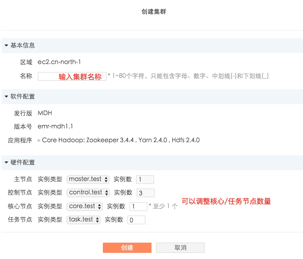Click the Core Hadoop application label

tap(121, 140)
